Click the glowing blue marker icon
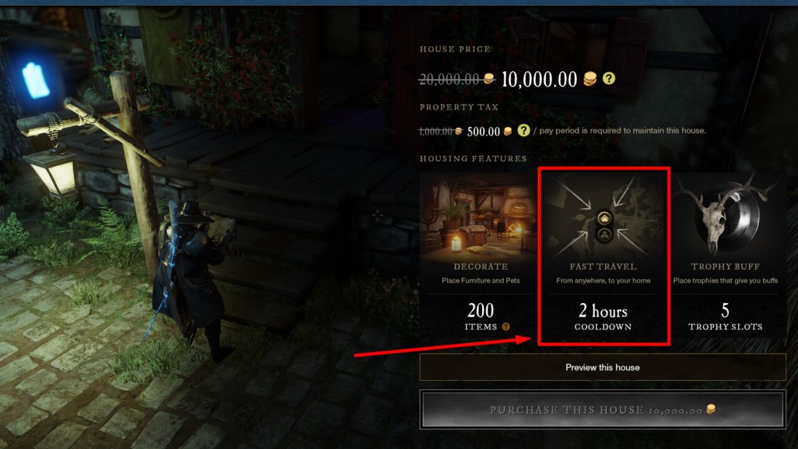This screenshot has width=798, height=449. [x=36, y=80]
